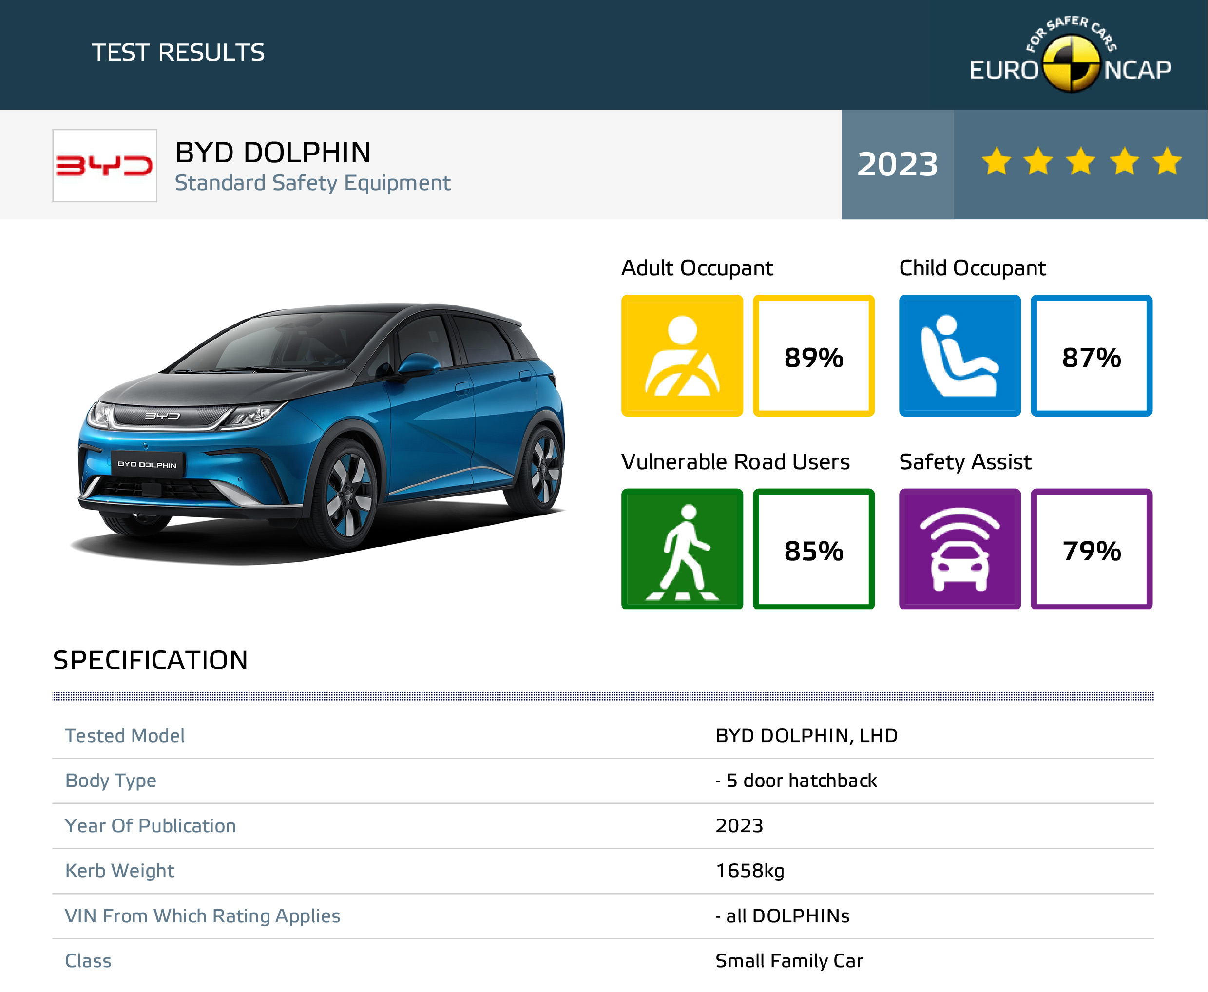
Task: Click the Adult Occupant heading
Action: click(x=696, y=268)
